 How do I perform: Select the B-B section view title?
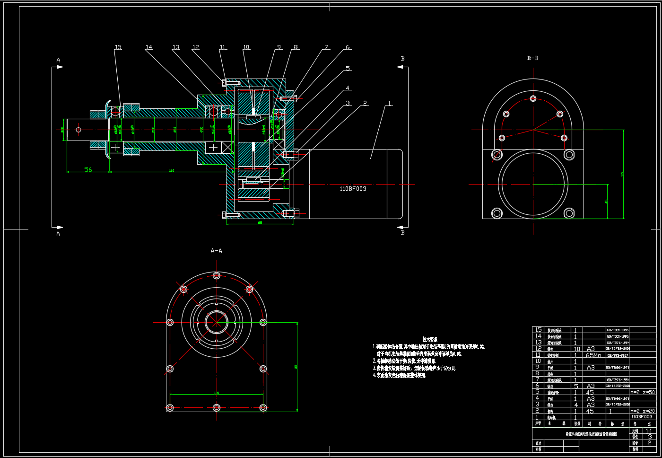[532, 58]
